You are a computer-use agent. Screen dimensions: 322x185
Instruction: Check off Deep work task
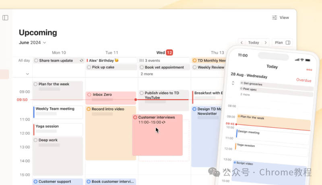click(35, 140)
